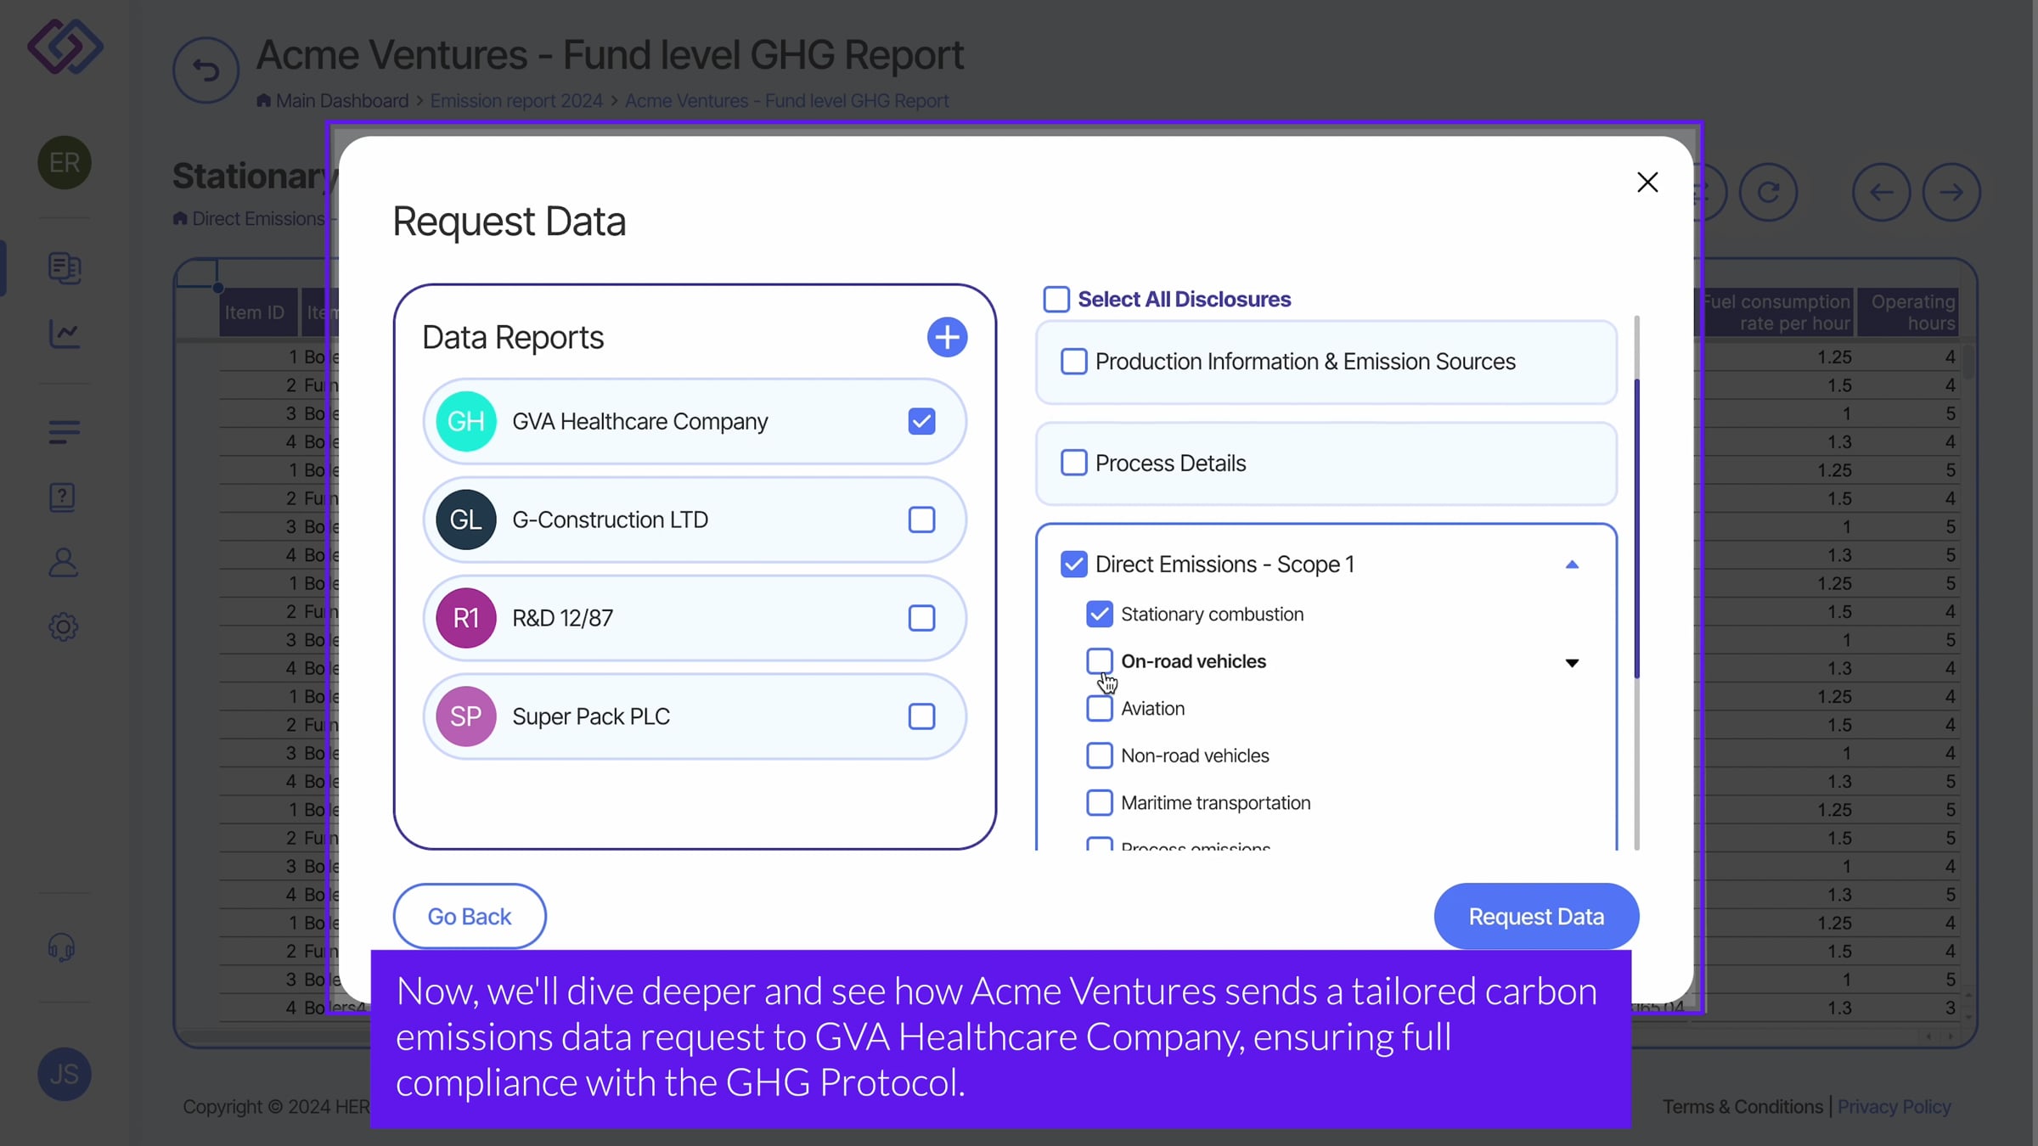Tick Select All Disclosures checkbox
The width and height of the screenshot is (2038, 1146).
pos(1056,300)
